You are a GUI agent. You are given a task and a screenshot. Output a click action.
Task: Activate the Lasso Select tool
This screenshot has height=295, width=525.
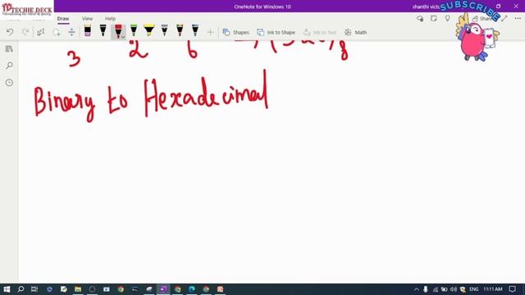pos(57,32)
